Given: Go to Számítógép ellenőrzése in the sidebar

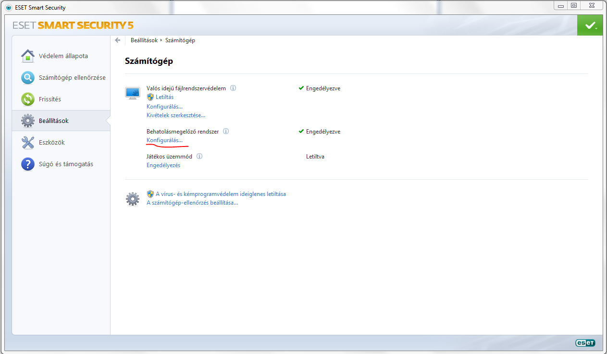Looking at the screenshot, I should point(61,77).
